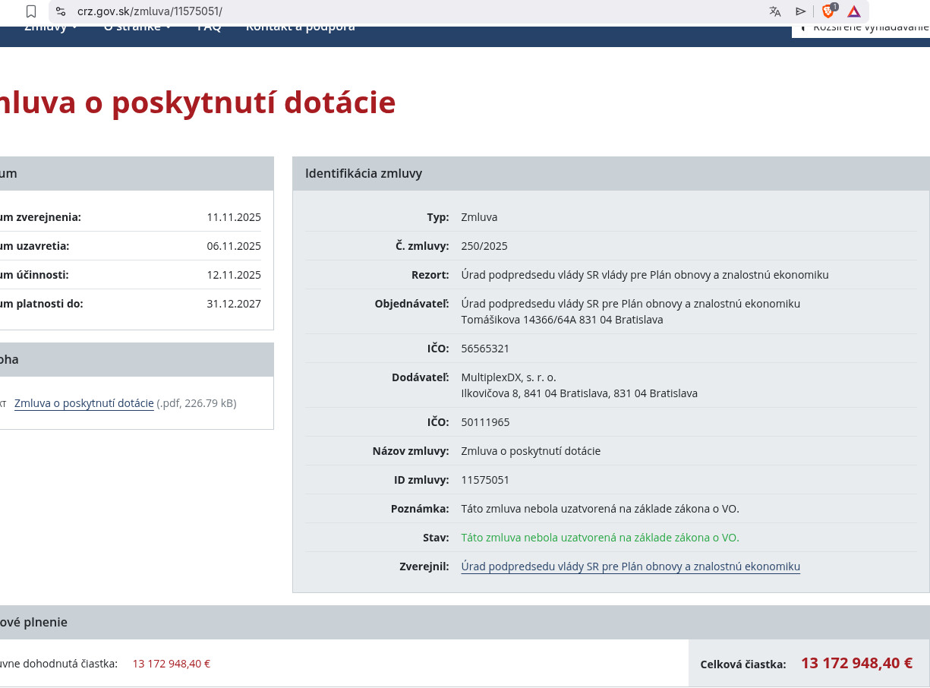Open the Brave Rewards triangle icon
The height and width of the screenshot is (688, 930).
[854, 11]
